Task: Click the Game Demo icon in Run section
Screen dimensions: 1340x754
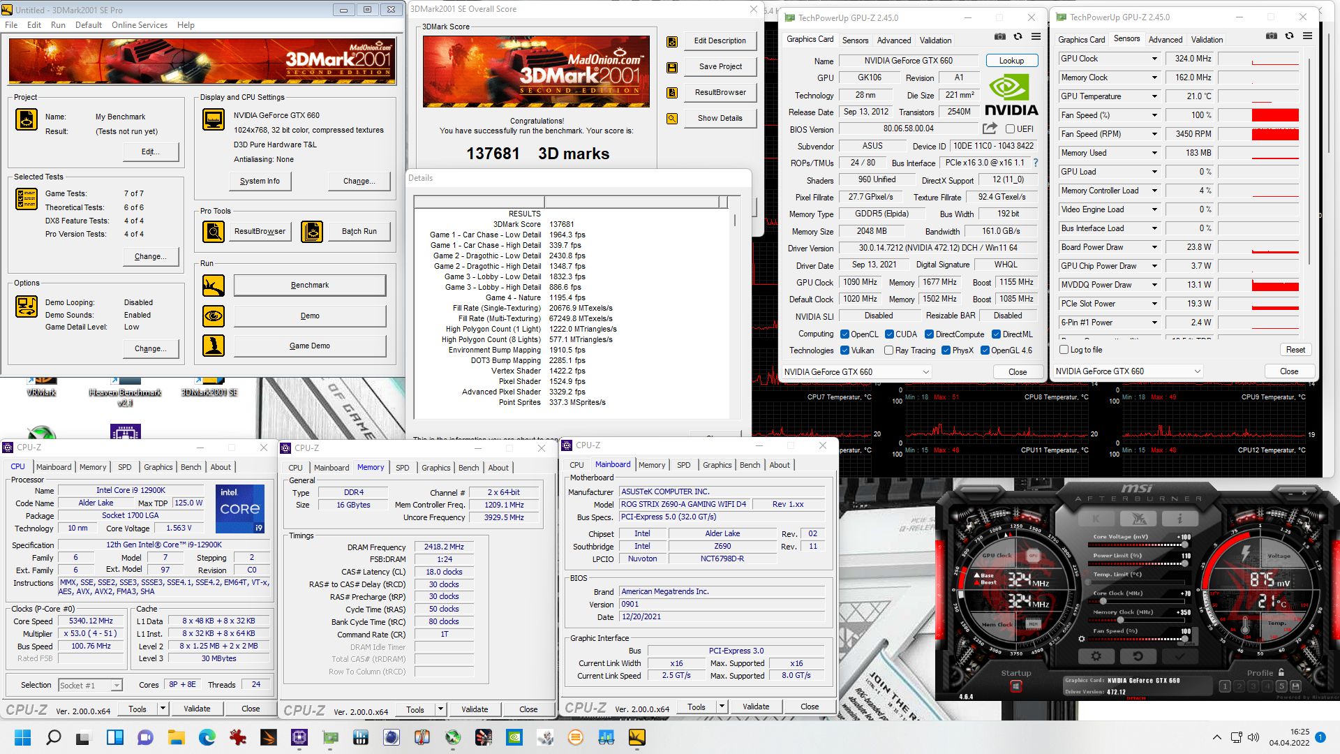Action: pyautogui.click(x=214, y=346)
